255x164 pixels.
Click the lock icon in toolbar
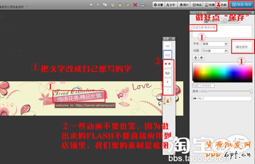click(x=120, y=5)
